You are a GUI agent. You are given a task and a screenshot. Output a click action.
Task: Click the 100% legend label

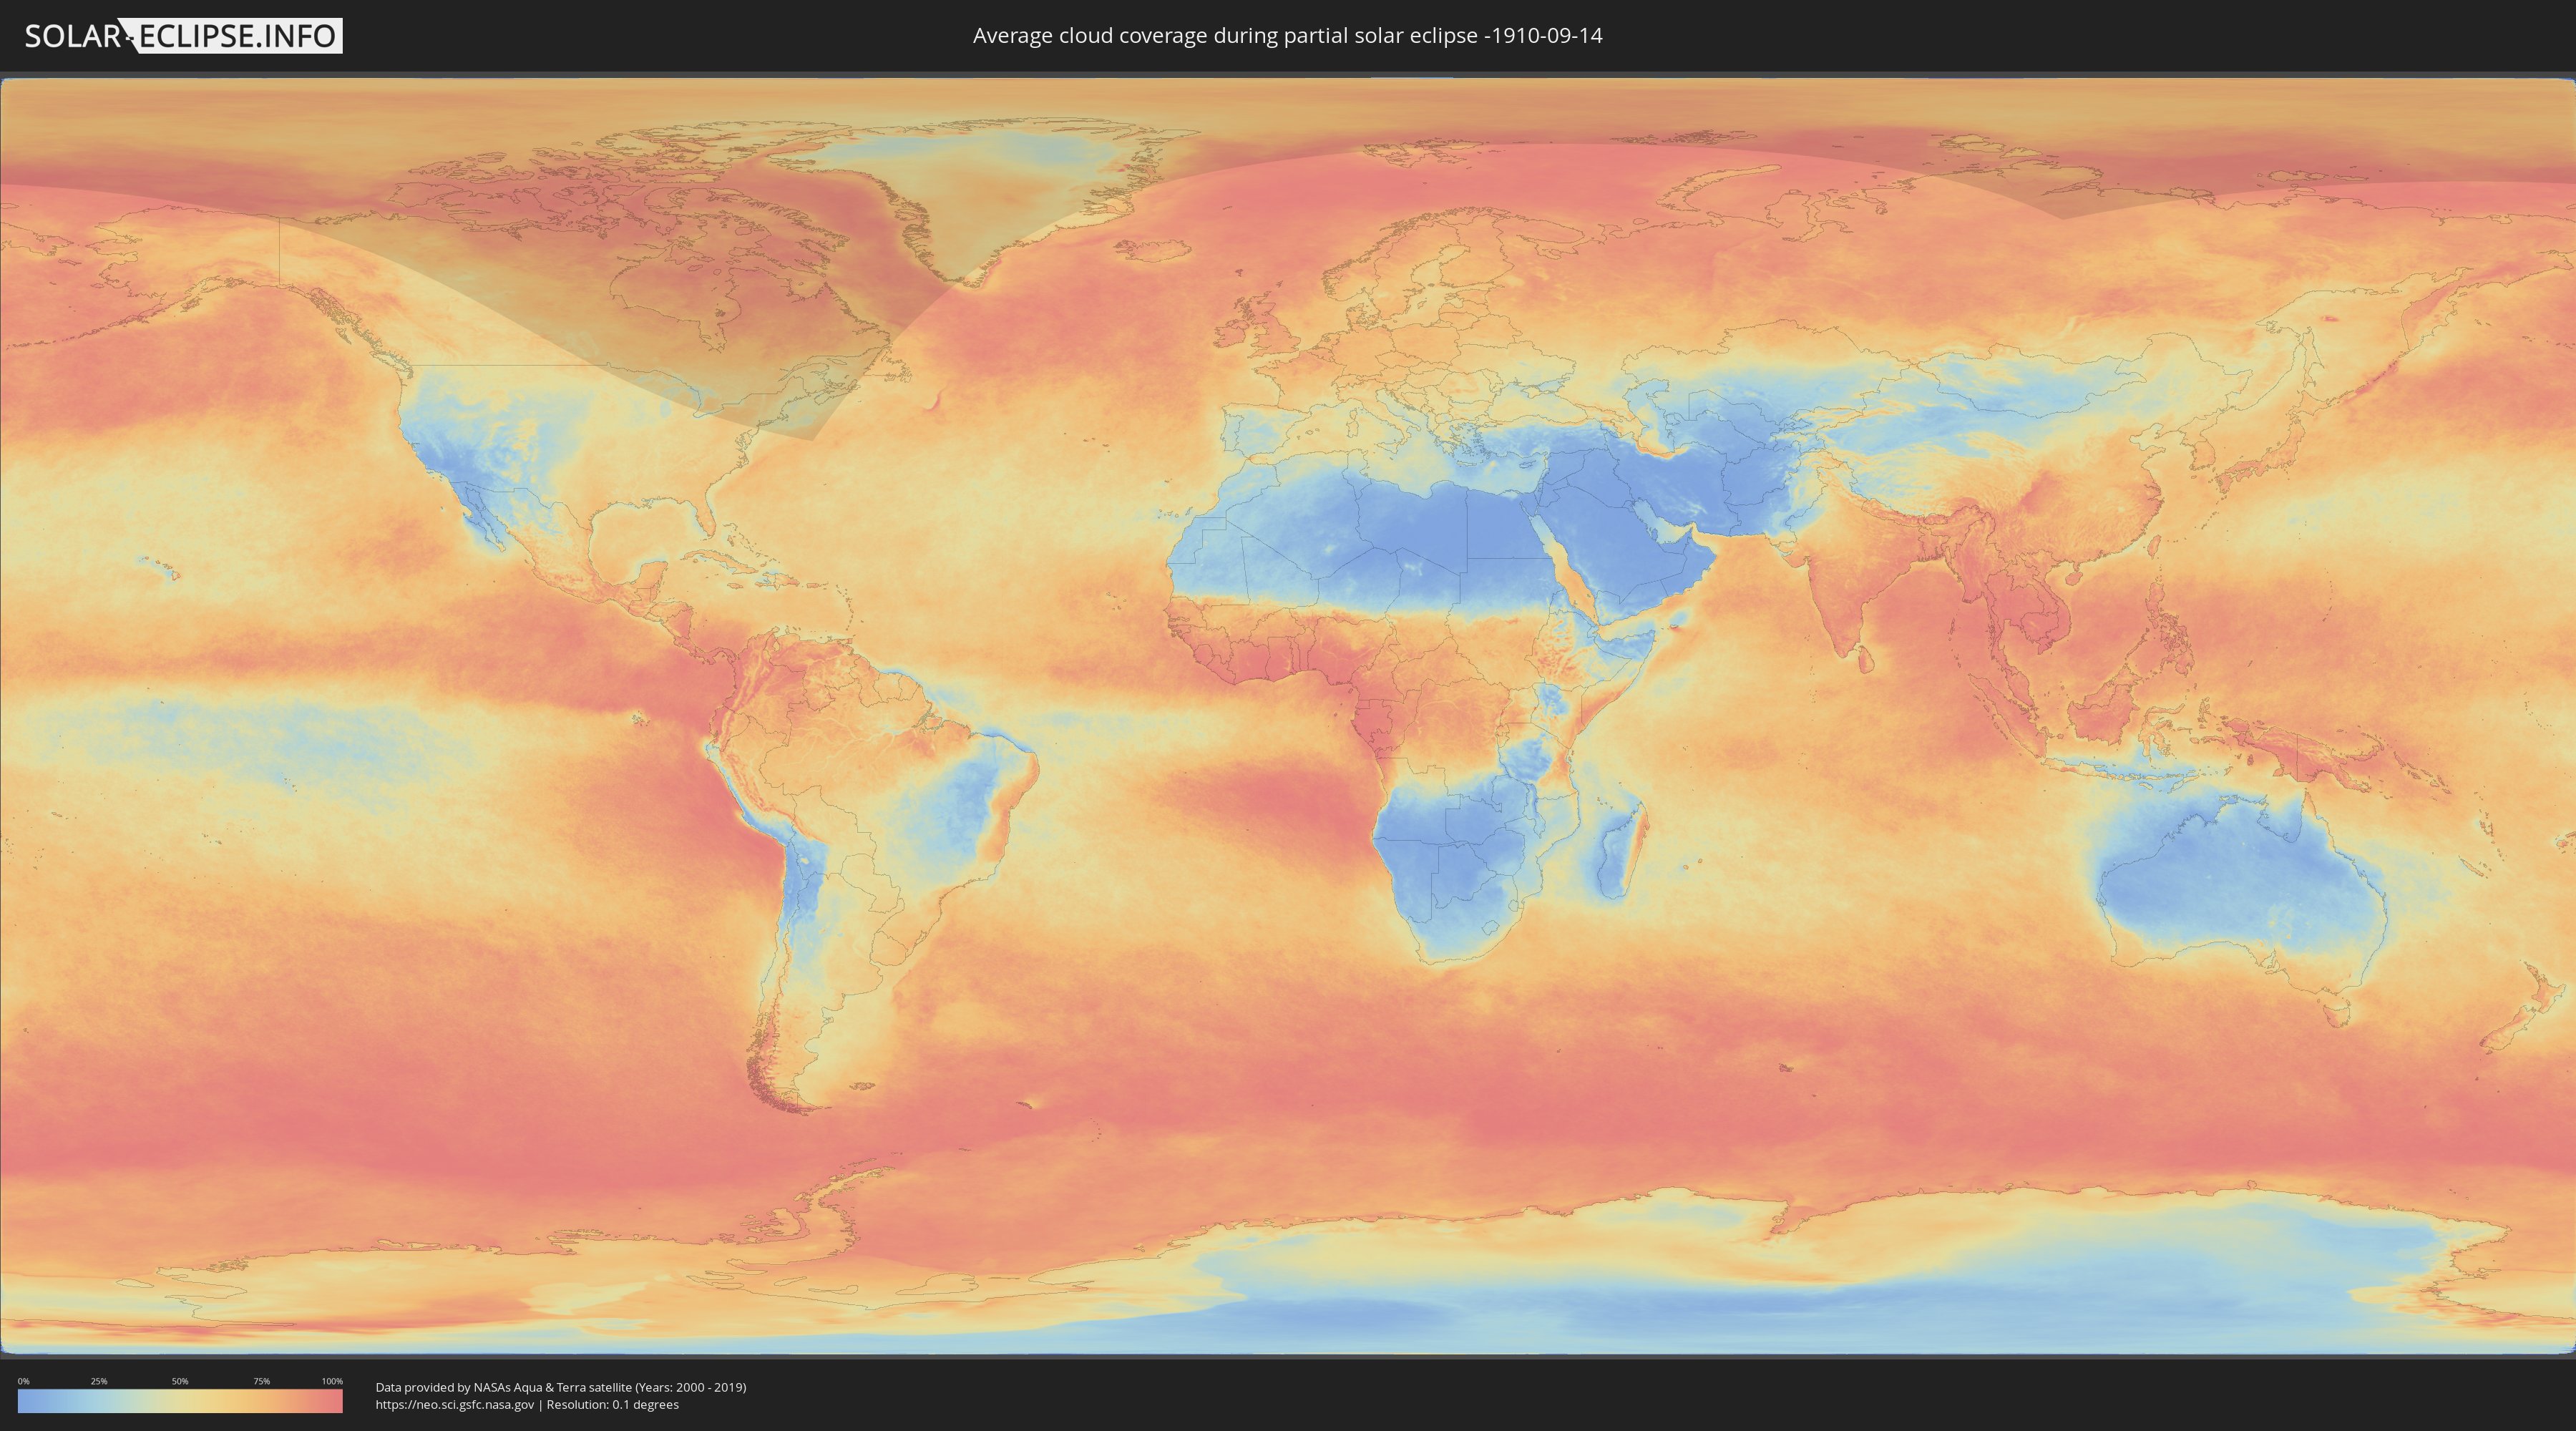(x=332, y=1381)
